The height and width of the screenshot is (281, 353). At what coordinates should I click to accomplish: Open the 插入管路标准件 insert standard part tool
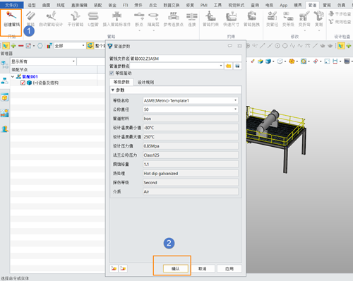click(x=116, y=19)
